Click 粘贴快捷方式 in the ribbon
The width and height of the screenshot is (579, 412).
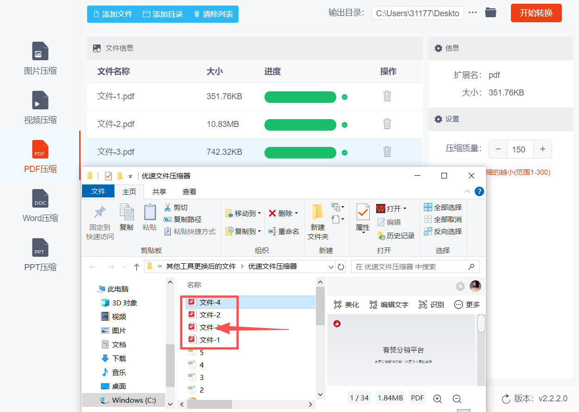(190, 231)
